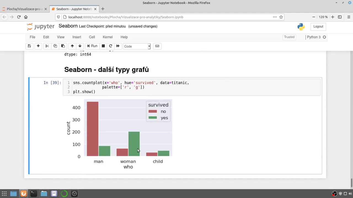Open page actions three-dot menu
Viewport: 353px width, 198px height.
click(x=275, y=17)
